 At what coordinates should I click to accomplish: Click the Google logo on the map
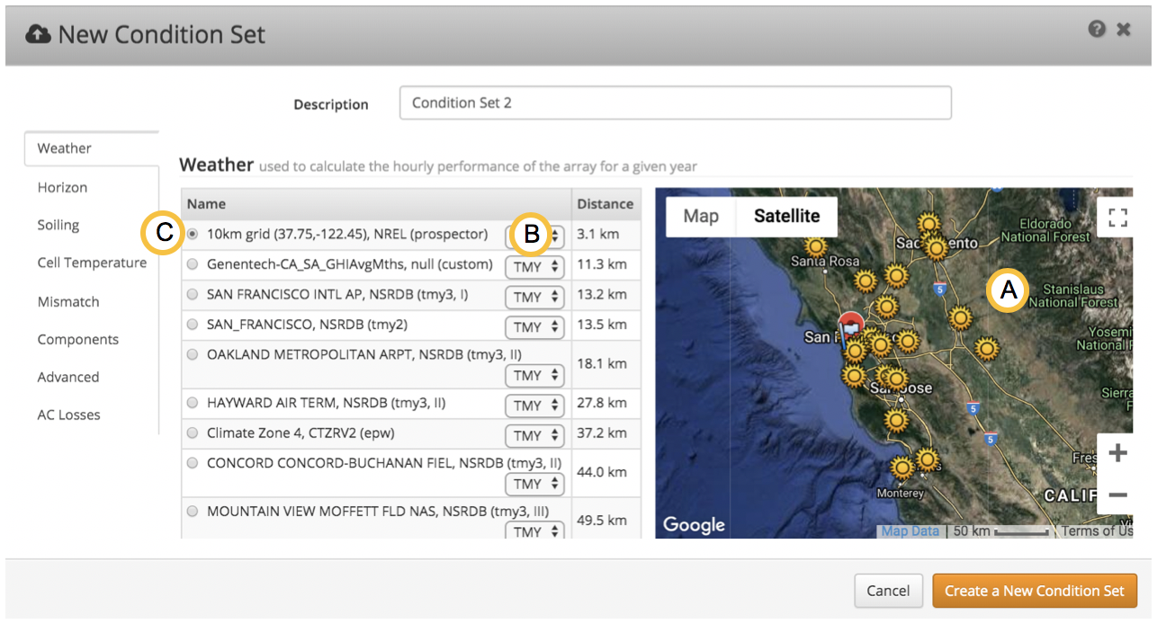(x=693, y=524)
